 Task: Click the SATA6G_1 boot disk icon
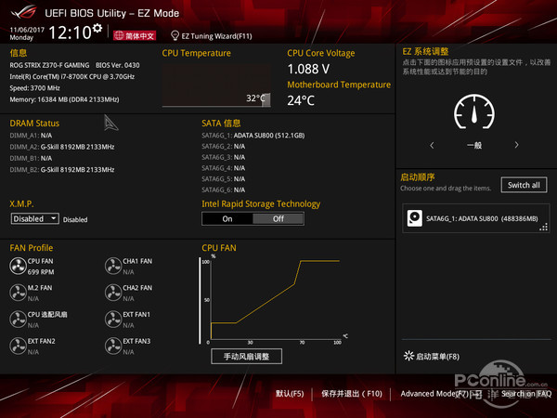click(x=415, y=218)
